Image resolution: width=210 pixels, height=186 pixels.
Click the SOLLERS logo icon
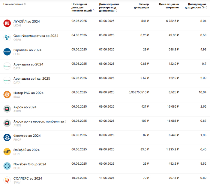7,180
